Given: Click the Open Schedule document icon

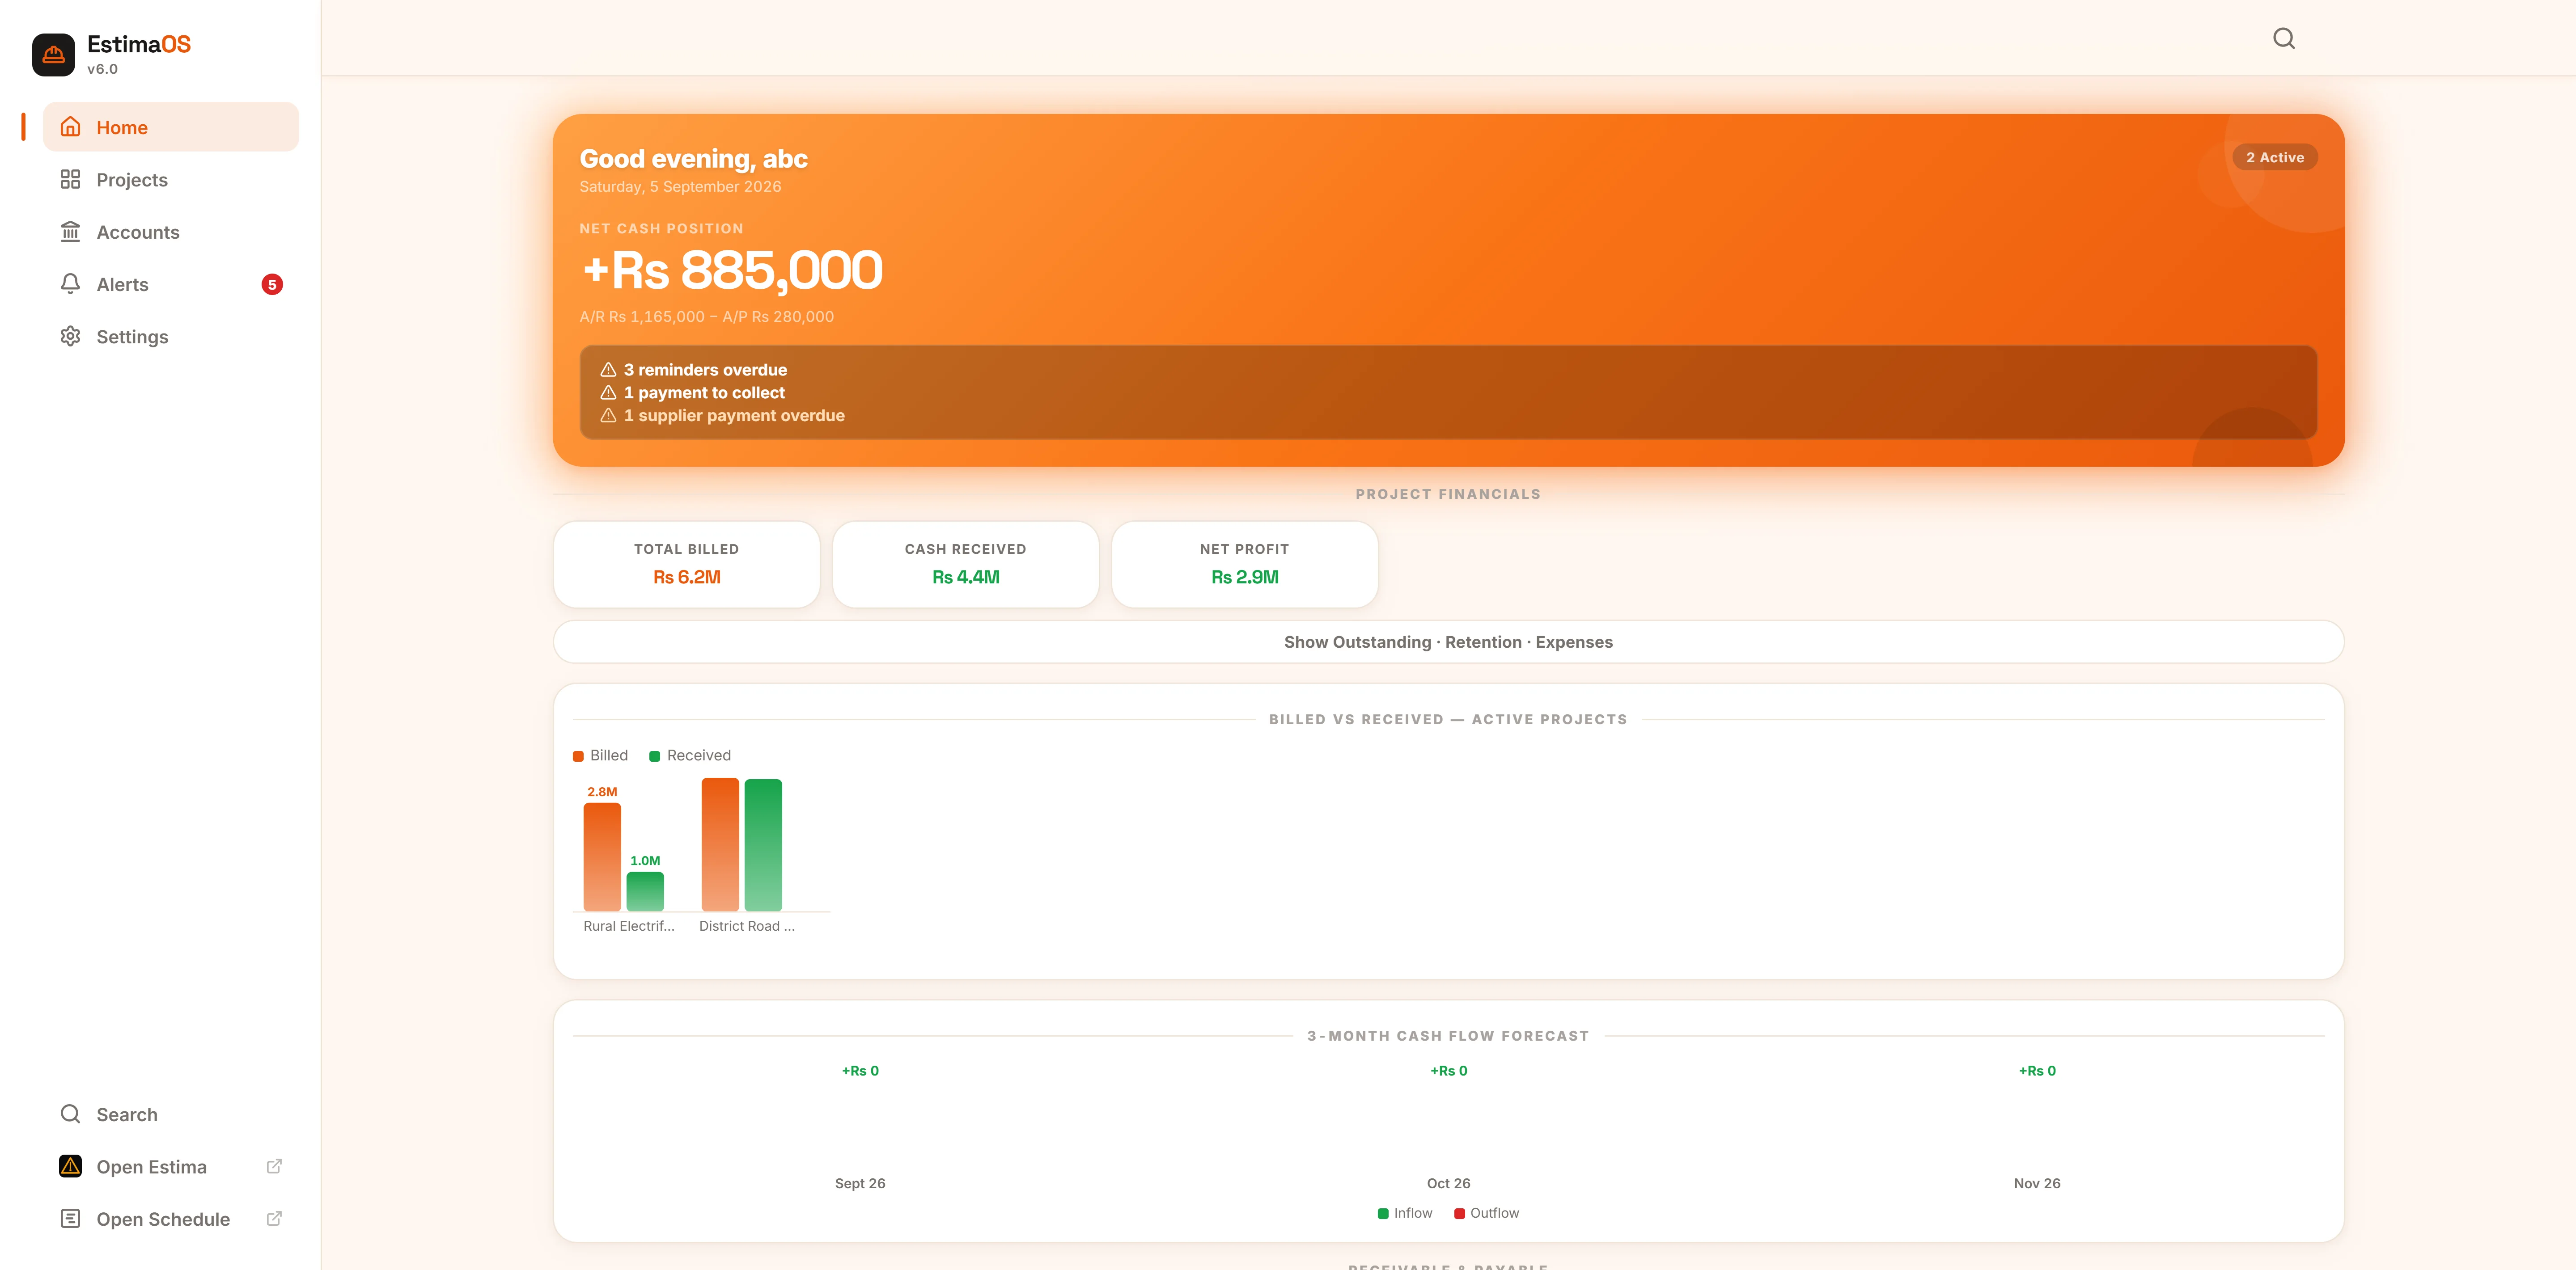Looking at the screenshot, I should tap(70, 1218).
